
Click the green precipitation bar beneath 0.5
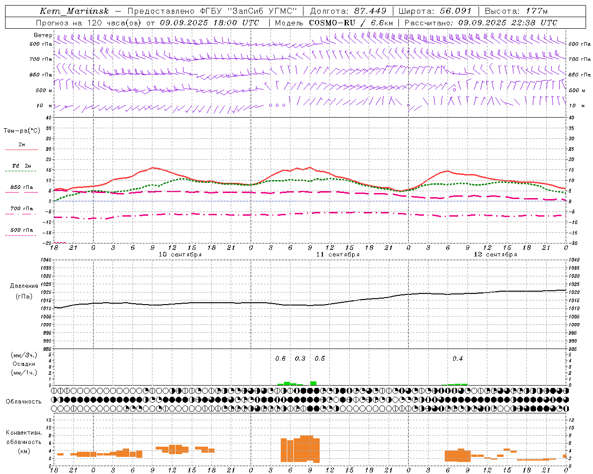[314, 383]
